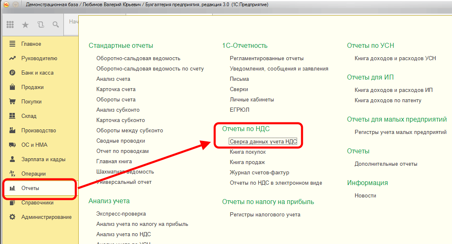Screen dimensions: 452x244
Task: Click the Продажи shopping bag icon
Action: 12,87
